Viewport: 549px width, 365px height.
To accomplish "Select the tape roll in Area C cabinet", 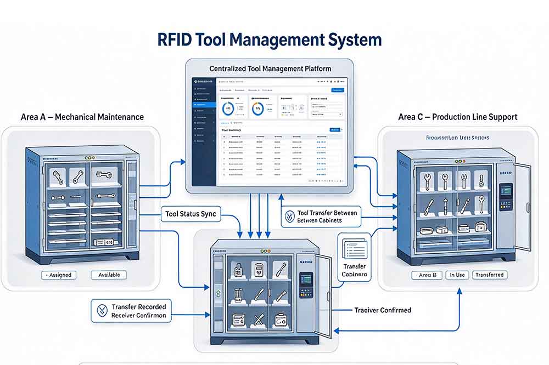I will (442, 230).
